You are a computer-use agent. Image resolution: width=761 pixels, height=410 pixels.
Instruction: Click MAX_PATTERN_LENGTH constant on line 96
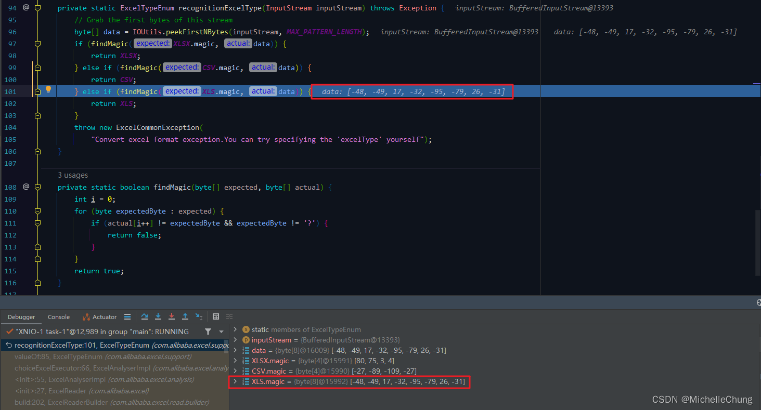point(324,32)
